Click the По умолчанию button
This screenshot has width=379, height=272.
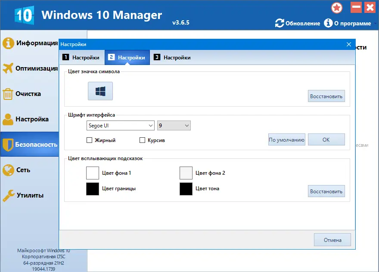pyautogui.click(x=286, y=139)
